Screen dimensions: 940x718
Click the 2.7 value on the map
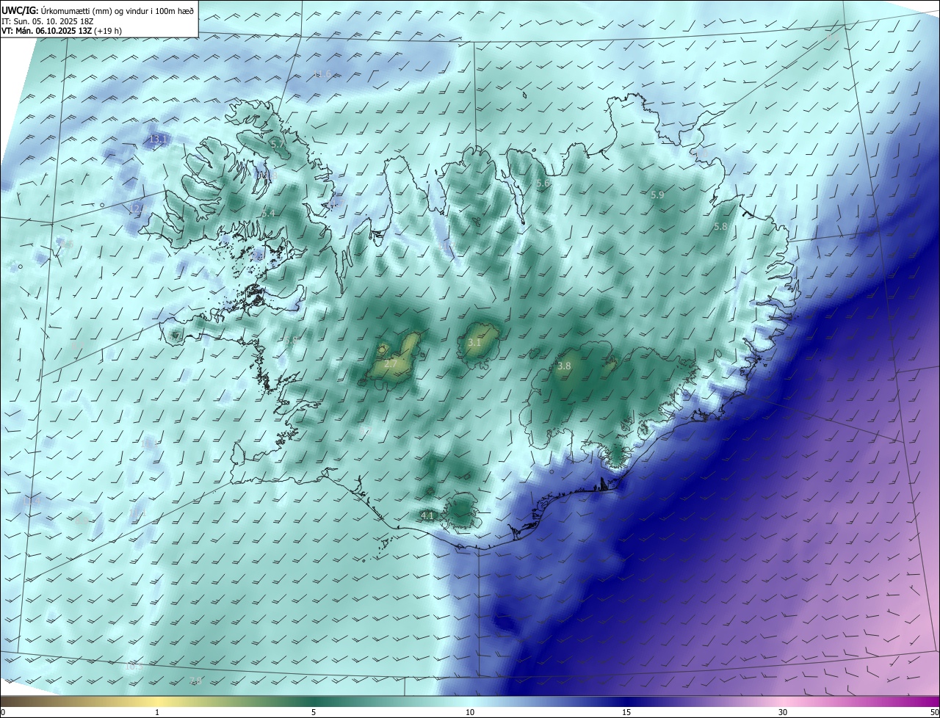coord(391,363)
